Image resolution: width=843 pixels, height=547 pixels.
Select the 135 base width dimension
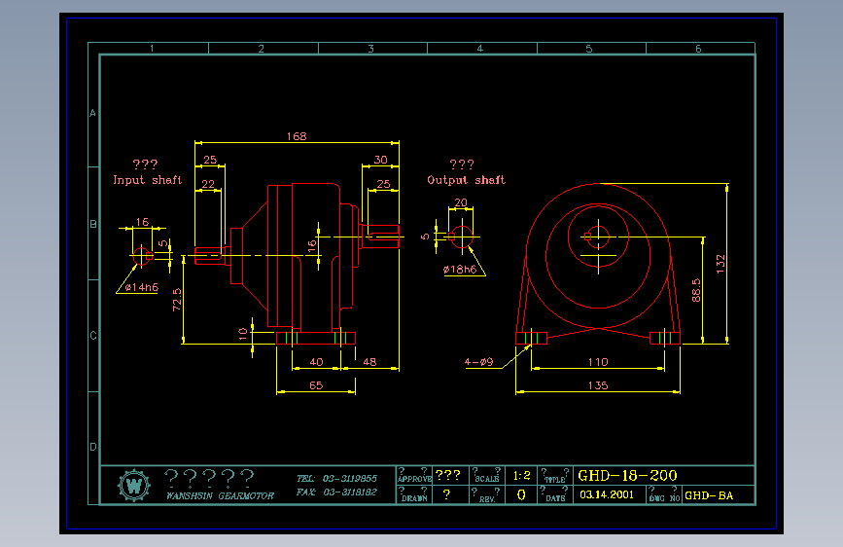click(598, 385)
